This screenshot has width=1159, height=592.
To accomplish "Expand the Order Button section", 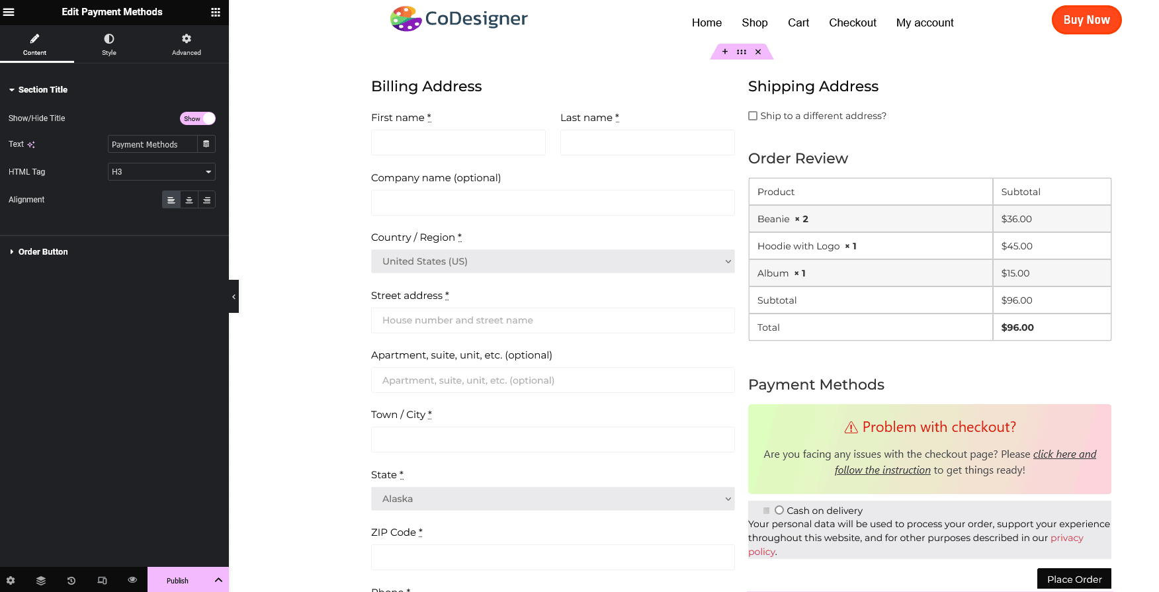I will (43, 252).
